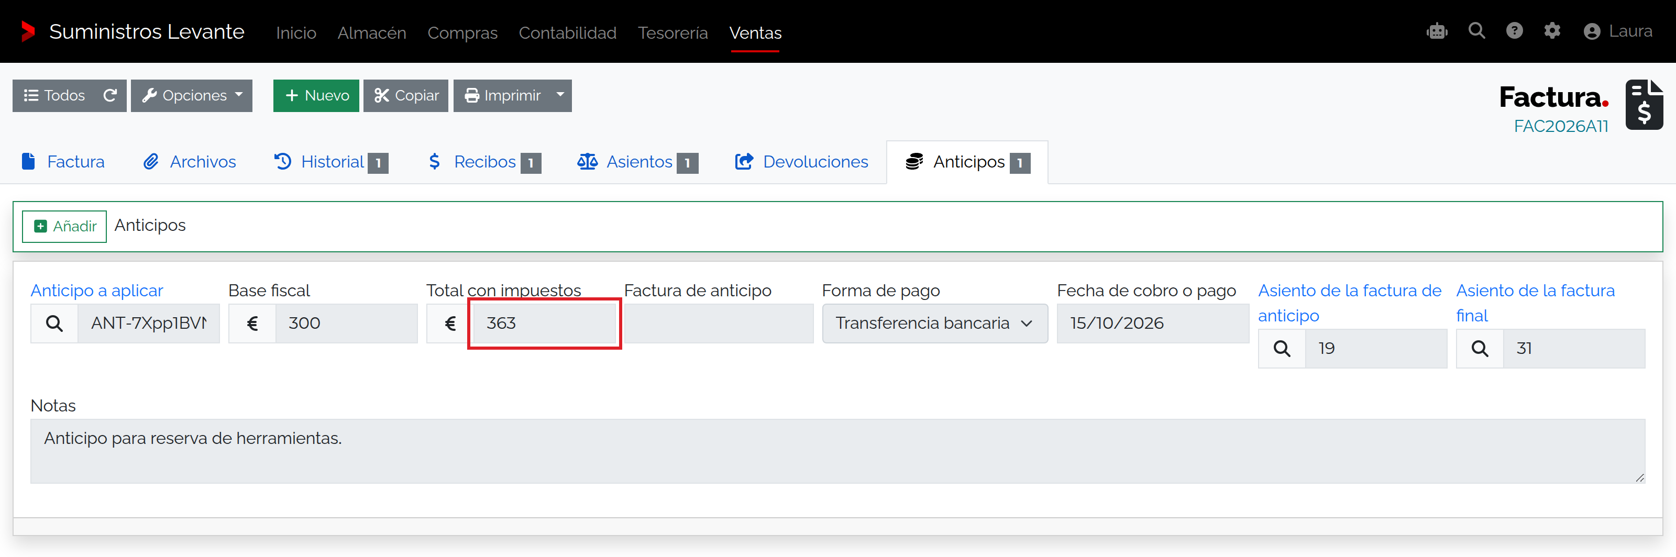
Task: Open Asiento de la factura final link
Action: pyautogui.click(x=1536, y=303)
